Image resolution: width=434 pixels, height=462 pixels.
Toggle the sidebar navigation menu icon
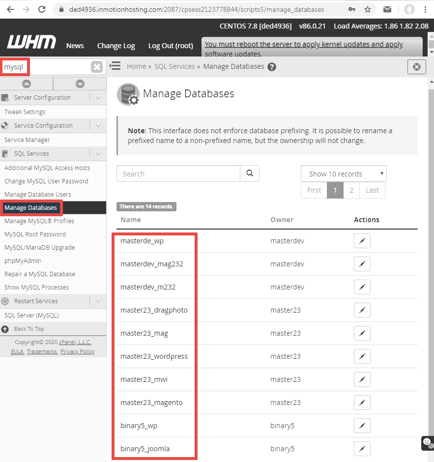tap(115, 66)
